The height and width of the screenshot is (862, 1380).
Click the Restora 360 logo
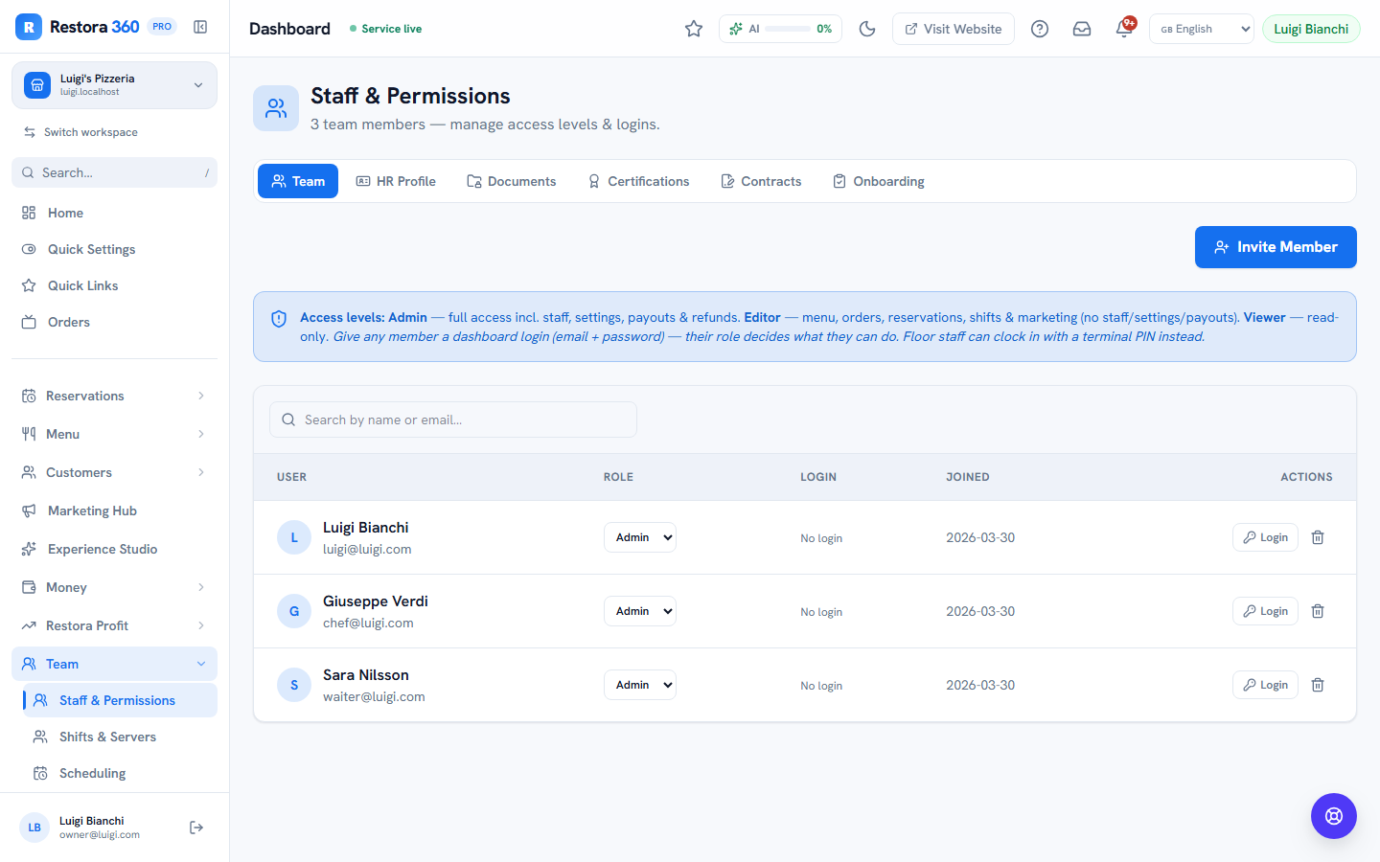[29, 27]
